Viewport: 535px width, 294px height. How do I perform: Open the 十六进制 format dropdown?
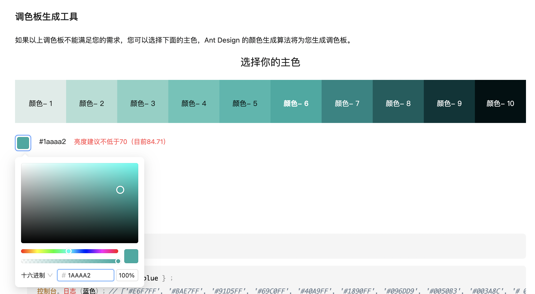coord(33,275)
